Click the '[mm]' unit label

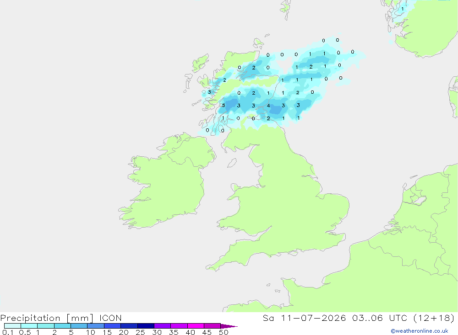[80, 318]
